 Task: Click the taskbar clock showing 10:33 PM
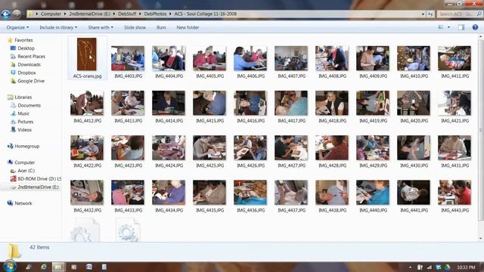point(466,267)
